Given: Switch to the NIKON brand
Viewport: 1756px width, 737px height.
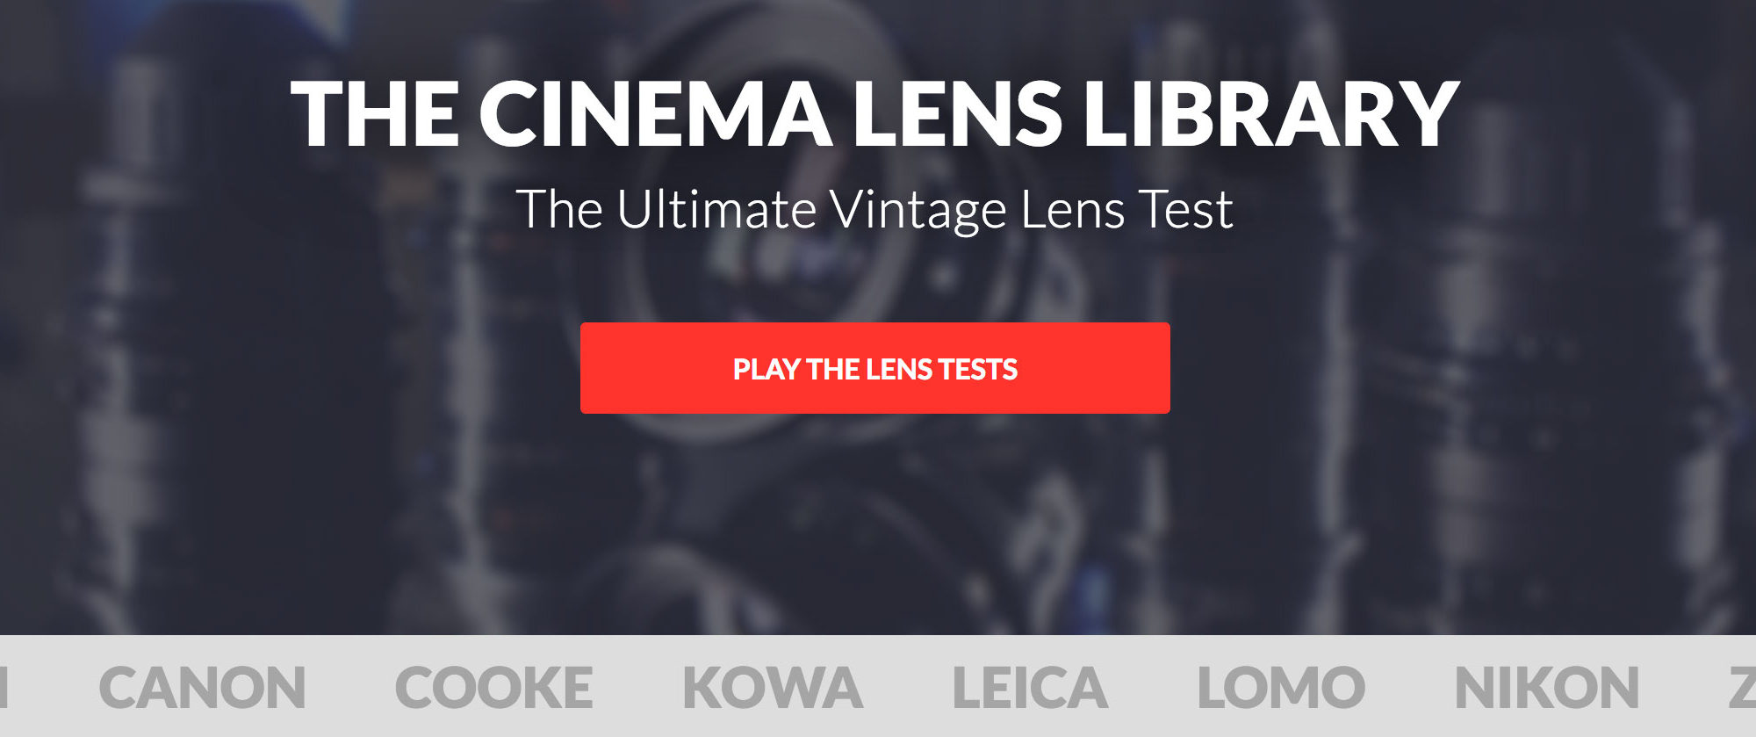Looking at the screenshot, I should (x=1546, y=687).
